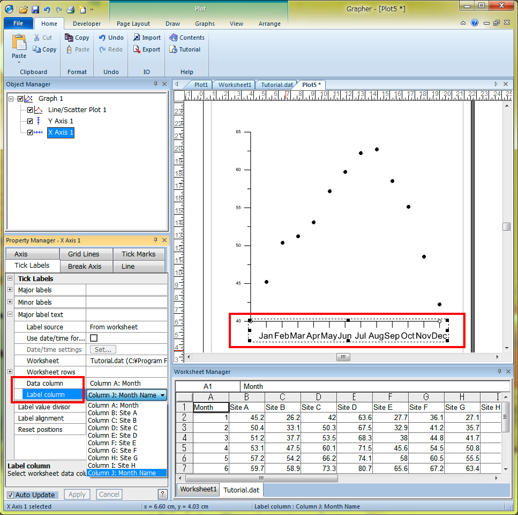The image size is (518, 515).
Task: Click the worksheet horizontal scrollbar thumb
Action: pos(261,478)
